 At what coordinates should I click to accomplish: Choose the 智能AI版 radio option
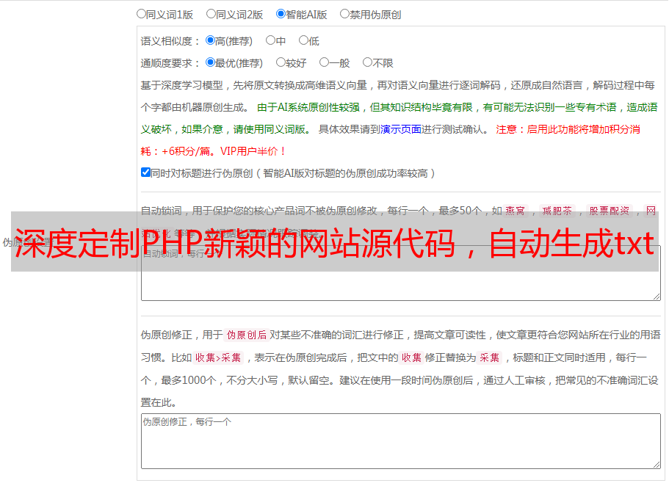[x=281, y=14]
